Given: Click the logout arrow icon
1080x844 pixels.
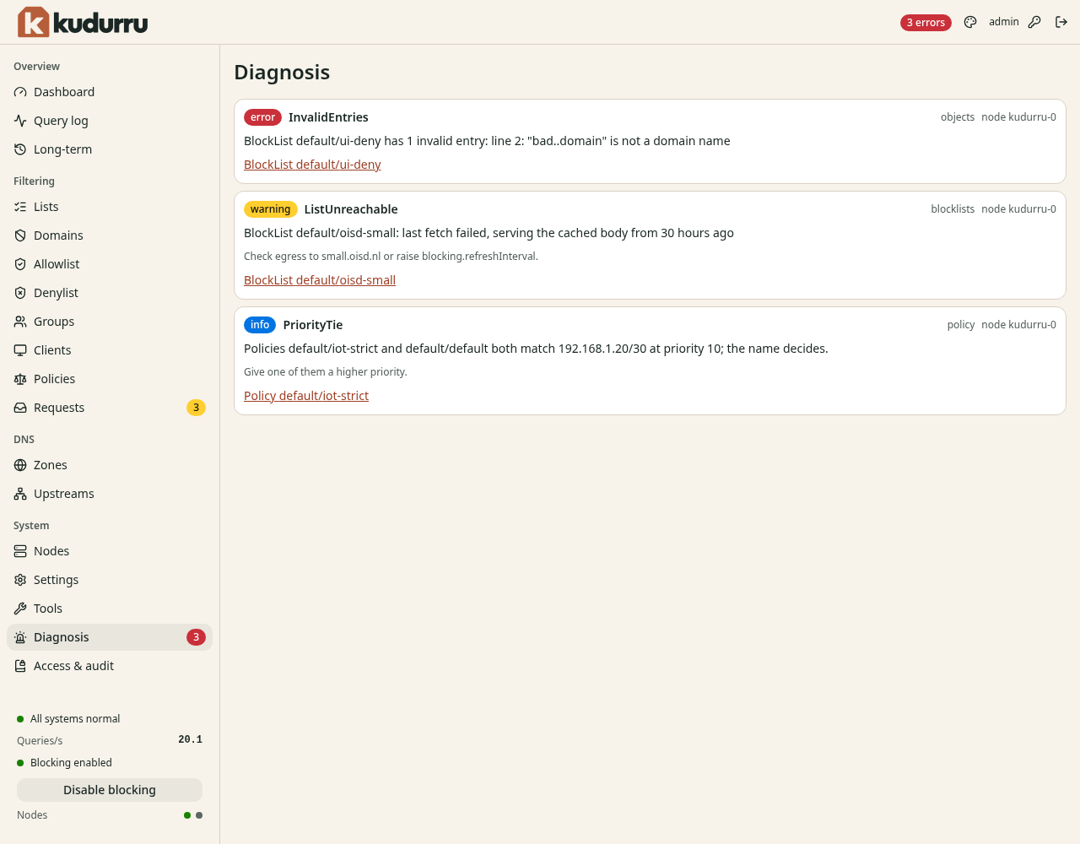Looking at the screenshot, I should (x=1061, y=22).
